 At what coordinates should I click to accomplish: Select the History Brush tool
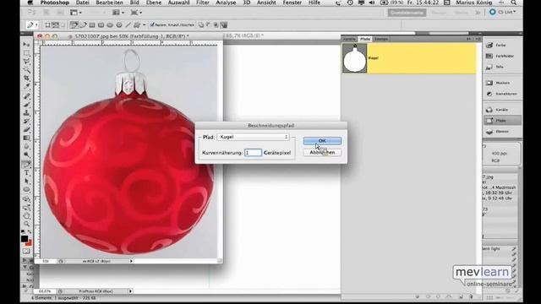click(26, 122)
